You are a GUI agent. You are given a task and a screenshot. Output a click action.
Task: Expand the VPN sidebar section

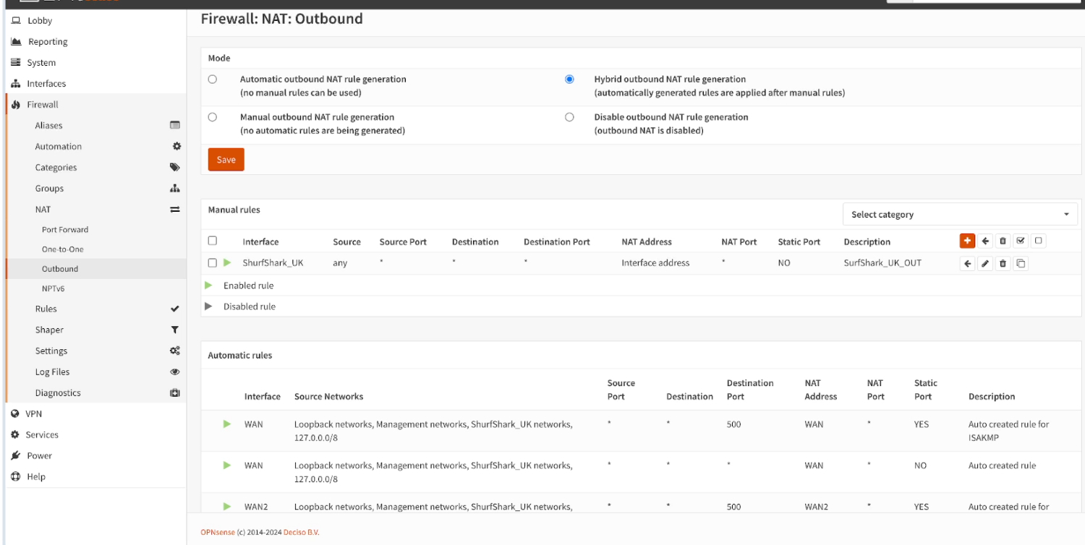34,414
